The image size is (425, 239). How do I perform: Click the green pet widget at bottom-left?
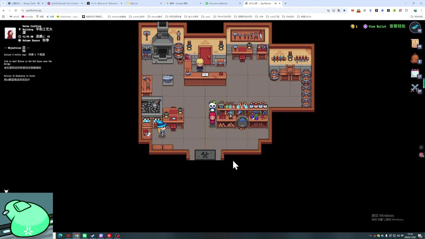point(26,215)
